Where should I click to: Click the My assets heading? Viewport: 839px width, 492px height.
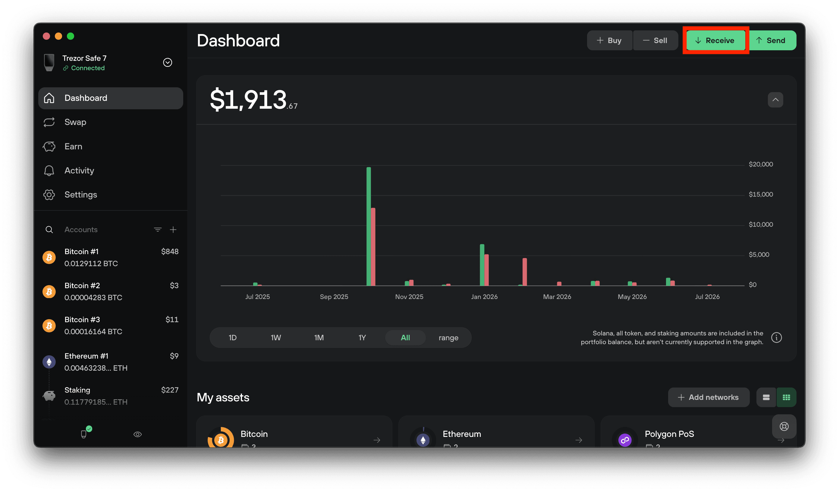[x=223, y=397]
